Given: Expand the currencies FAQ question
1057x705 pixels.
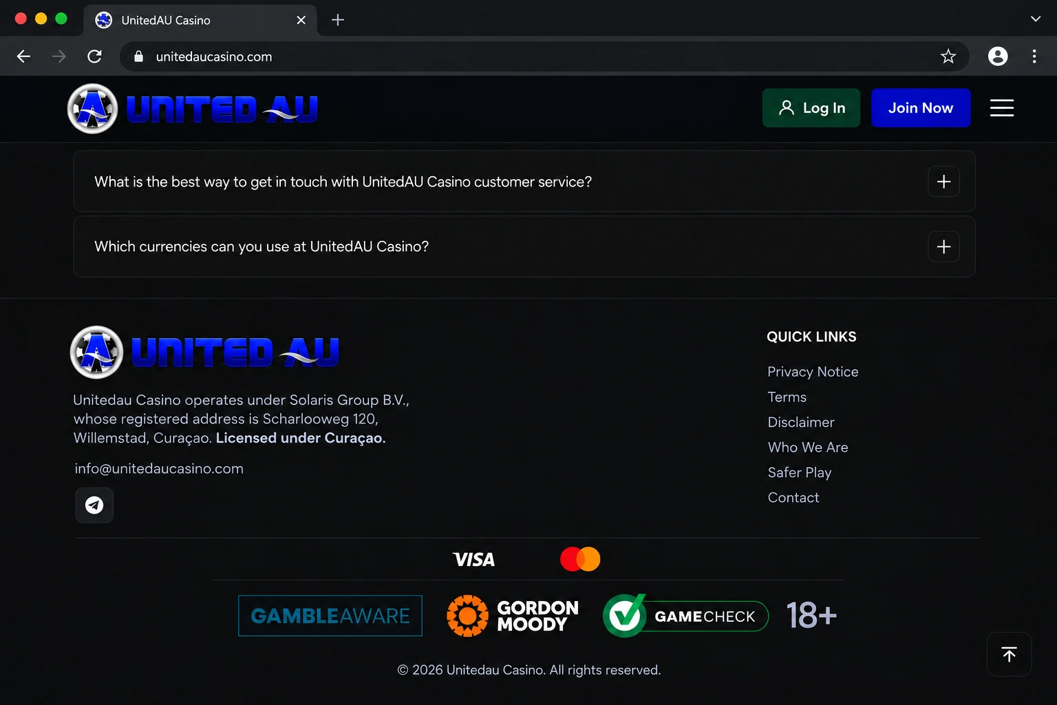Looking at the screenshot, I should click(x=524, y=246).
